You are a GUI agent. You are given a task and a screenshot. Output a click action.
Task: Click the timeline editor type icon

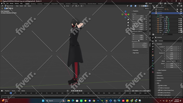2,91
